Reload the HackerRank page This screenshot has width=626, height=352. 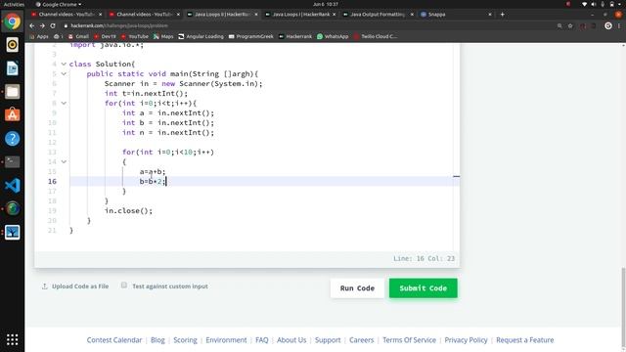pyautogui.click(x=53, y=25)
